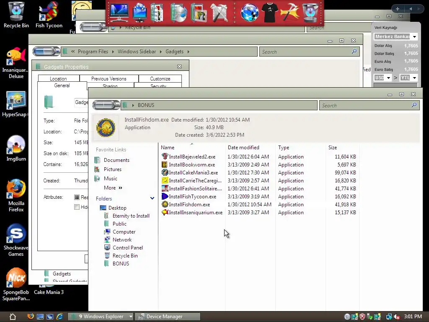
Task: Click Windows Sidebar breadcrumb segment
Action: pos(137,52)
